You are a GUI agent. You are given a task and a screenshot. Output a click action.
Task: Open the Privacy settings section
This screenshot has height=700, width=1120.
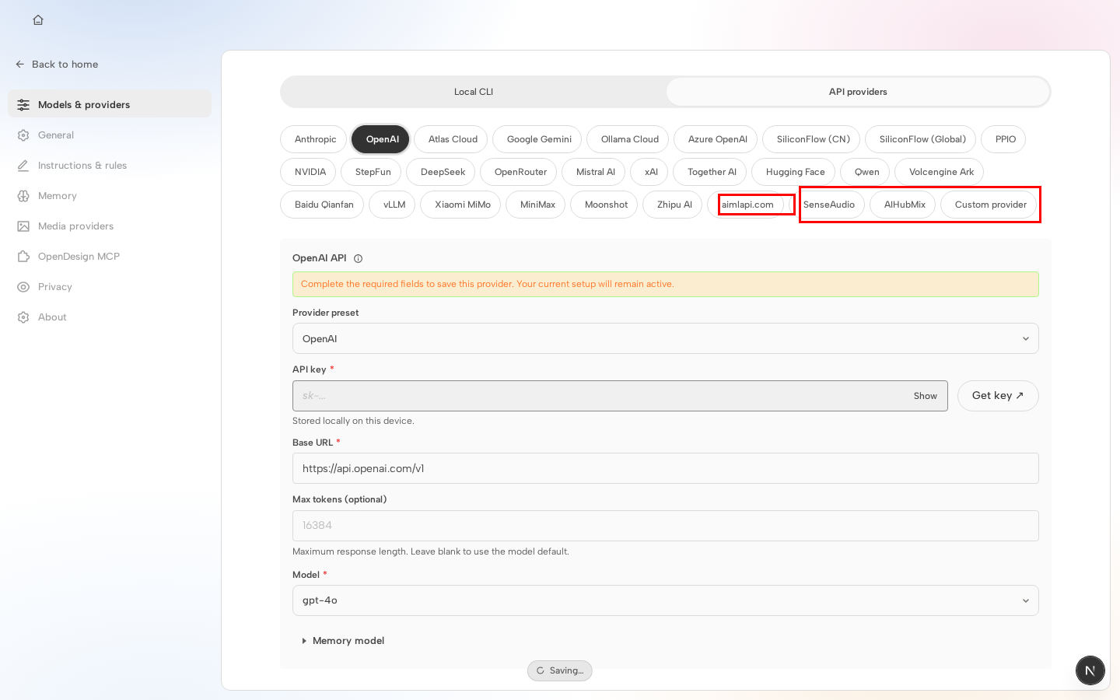[x=110, y=287]
